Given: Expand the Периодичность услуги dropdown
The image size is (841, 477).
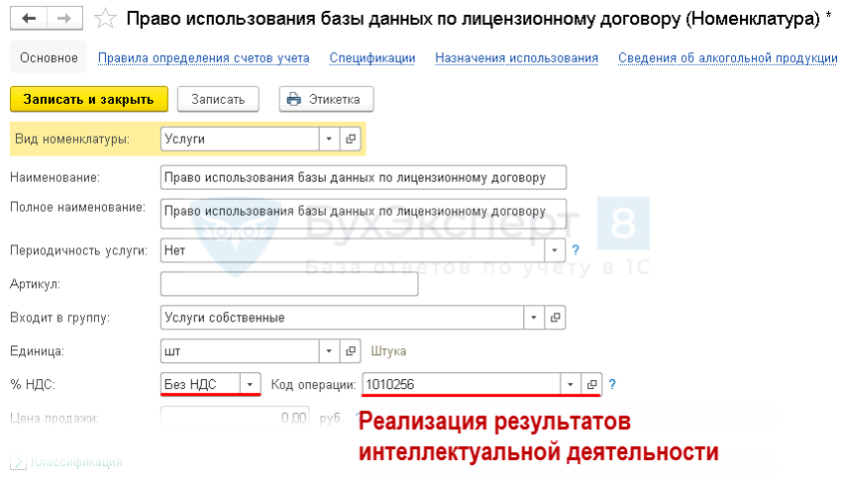Looking at the screenshot, I should pyautogui.click(x=555, y=250).
